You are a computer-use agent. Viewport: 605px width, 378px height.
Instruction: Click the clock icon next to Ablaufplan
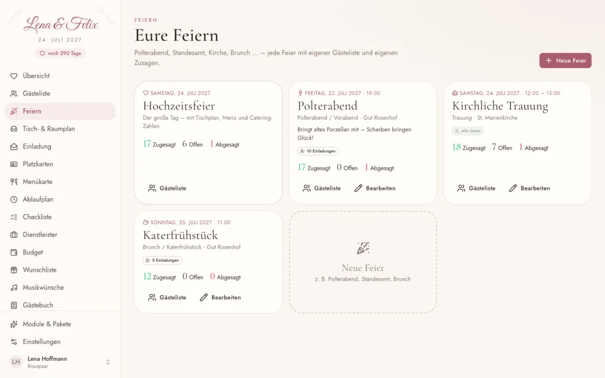[x=14, y=199]
